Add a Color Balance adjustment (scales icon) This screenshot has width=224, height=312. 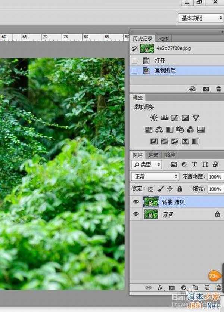click(159, 130)
